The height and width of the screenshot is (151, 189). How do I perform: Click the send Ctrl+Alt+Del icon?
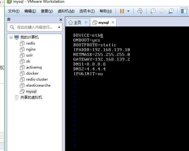pos(140,11)
